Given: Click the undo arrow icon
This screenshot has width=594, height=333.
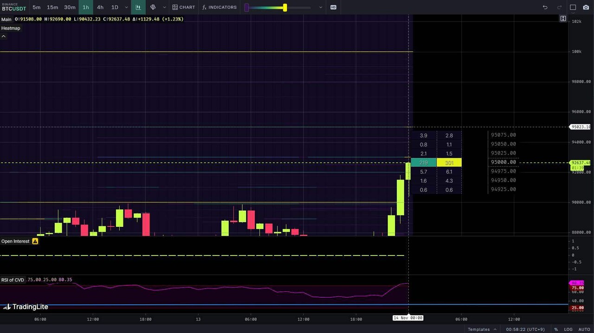Looking at the screenshot, I should click(x=545, y=7).
